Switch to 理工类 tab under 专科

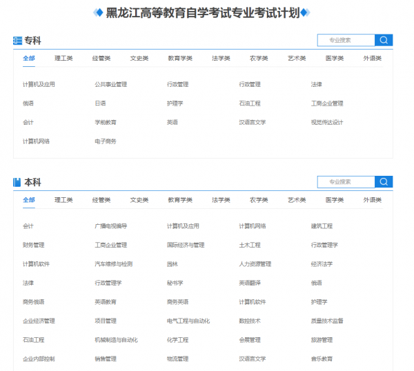click(63, 59)
